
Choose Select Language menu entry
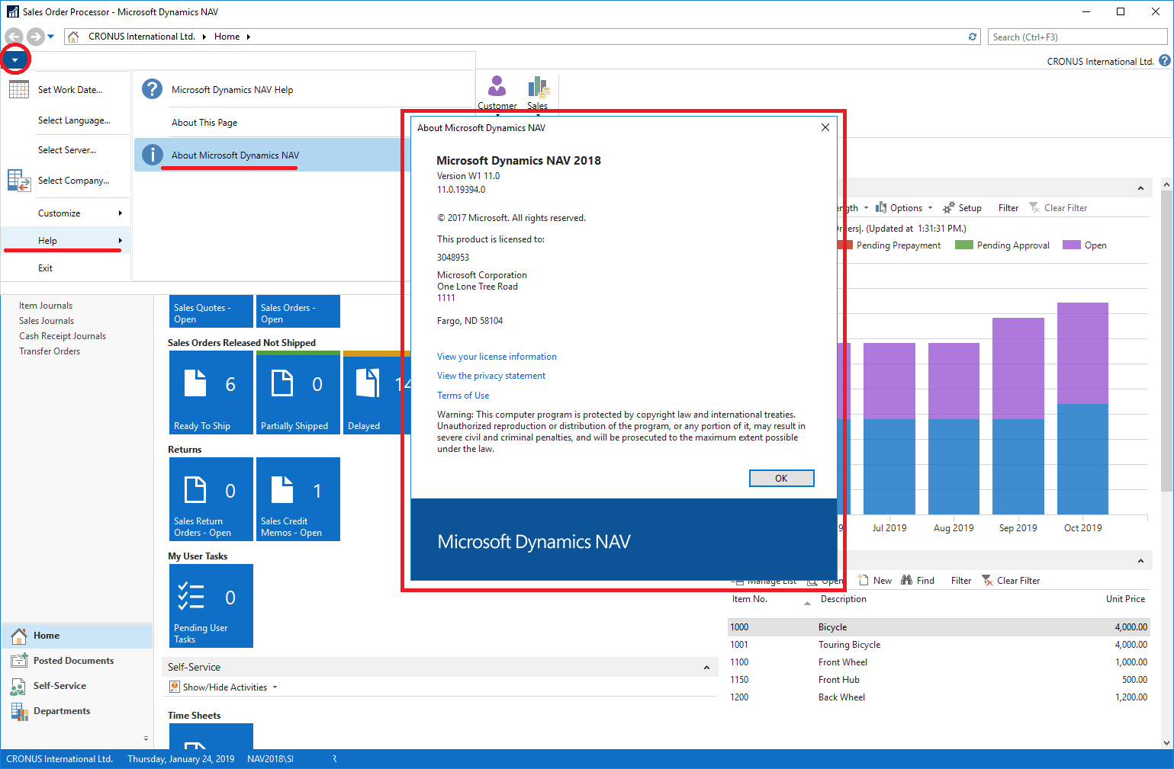[x=74, y=120]
